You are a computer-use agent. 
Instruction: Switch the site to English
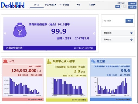coord(132,4)
